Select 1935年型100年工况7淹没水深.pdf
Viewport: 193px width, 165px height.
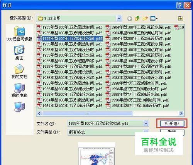point(69,55)
